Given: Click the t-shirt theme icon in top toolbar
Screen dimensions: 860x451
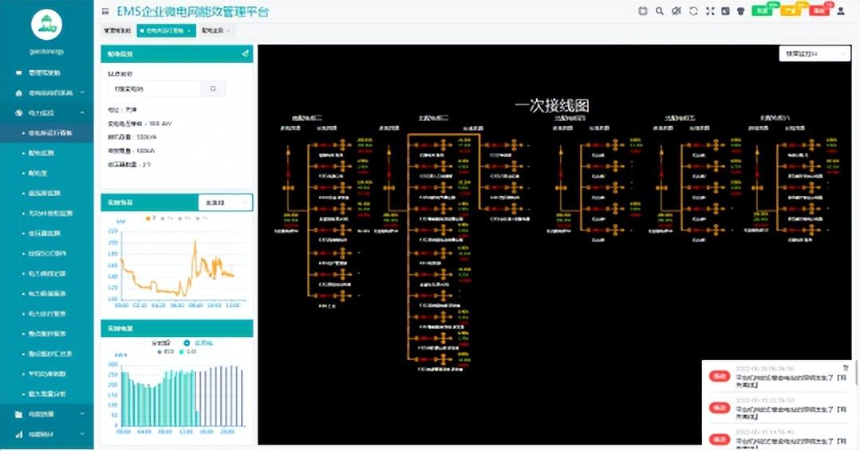Looking at the screenshot, I should point(740,11).
